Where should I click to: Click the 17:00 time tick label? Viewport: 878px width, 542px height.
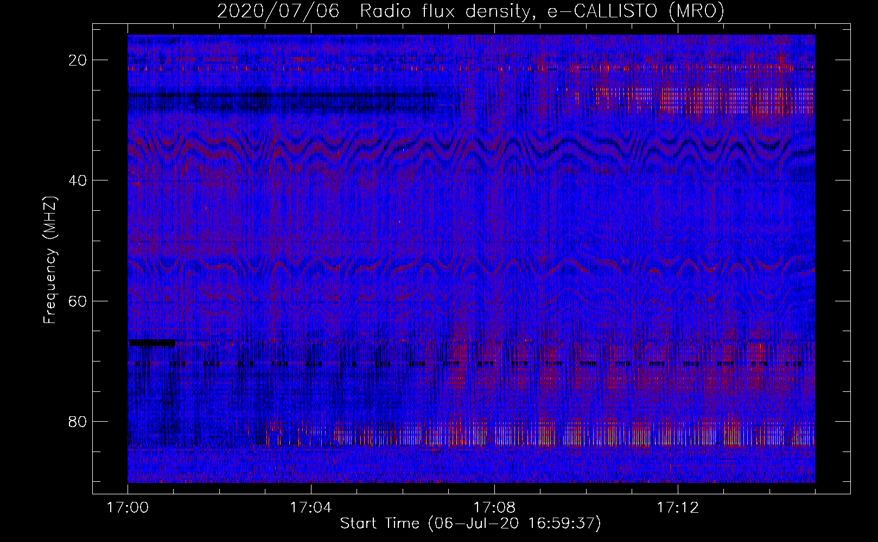pos(128,508)
